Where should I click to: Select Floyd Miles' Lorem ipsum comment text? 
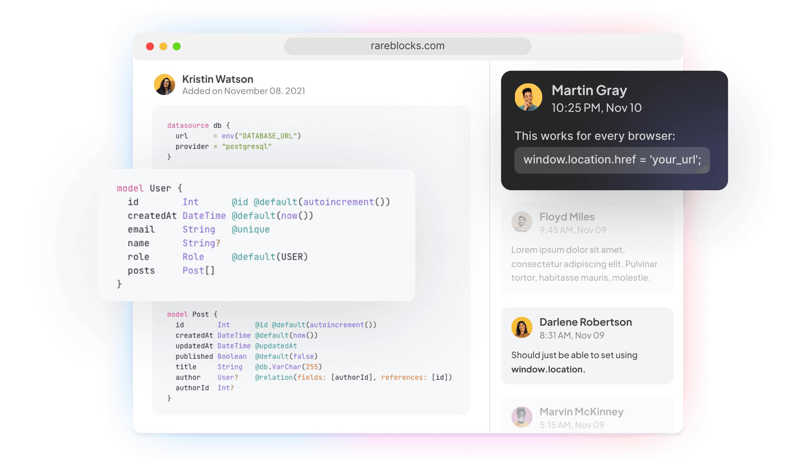[x=584, y=264]
